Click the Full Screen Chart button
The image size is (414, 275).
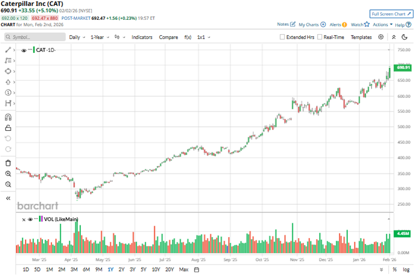391,14
